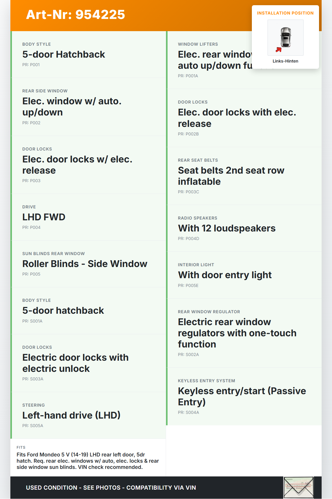Image resolution: width=332 pixels, height=499 pixels.
Task: Click the Links-Hinten position label
Action: coord(285,61)
